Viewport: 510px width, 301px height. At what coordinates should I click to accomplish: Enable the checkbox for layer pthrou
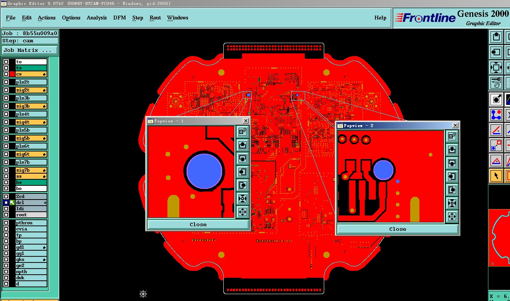[6, 223]
